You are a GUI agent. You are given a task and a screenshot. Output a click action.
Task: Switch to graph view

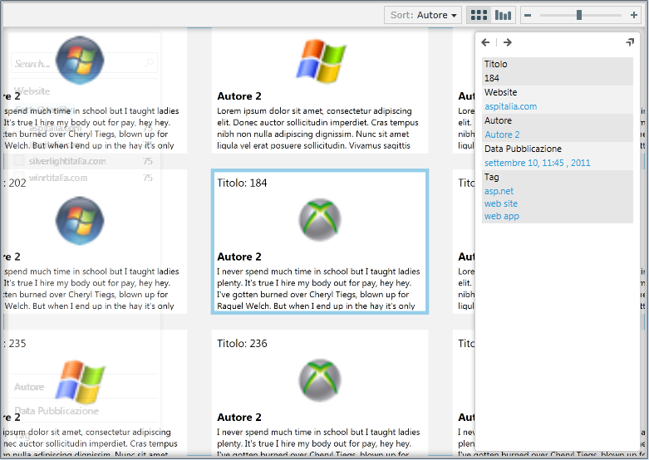click(x=503, y=15)
